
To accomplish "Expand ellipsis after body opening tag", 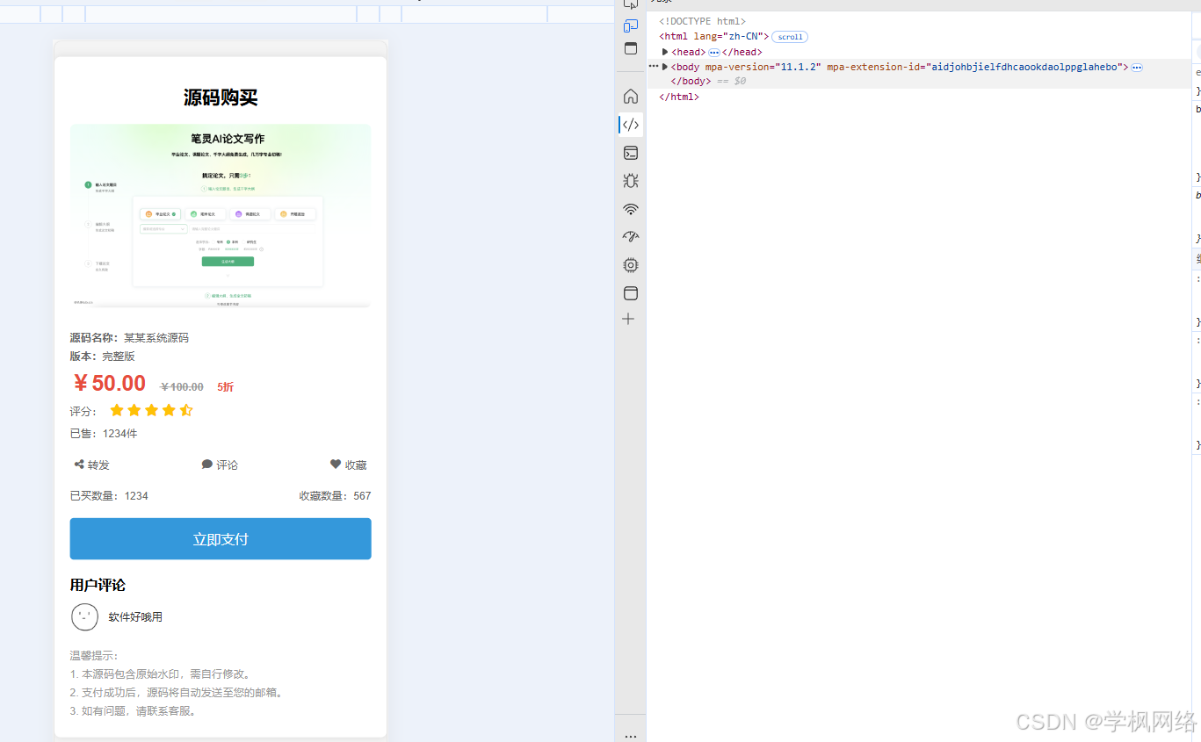I will click(x=1137, y=68).
